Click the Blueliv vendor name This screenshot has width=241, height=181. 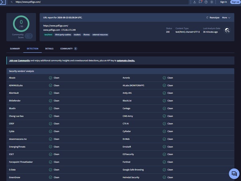(12, 108)
